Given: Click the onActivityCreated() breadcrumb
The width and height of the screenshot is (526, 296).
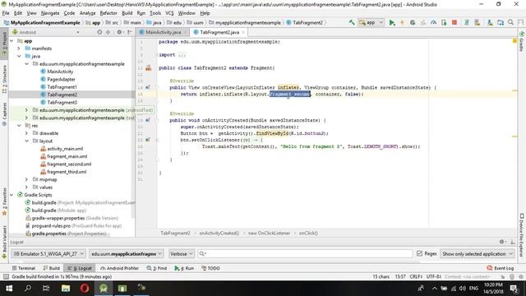Looking at the screenshot, I should coord(219,233).
